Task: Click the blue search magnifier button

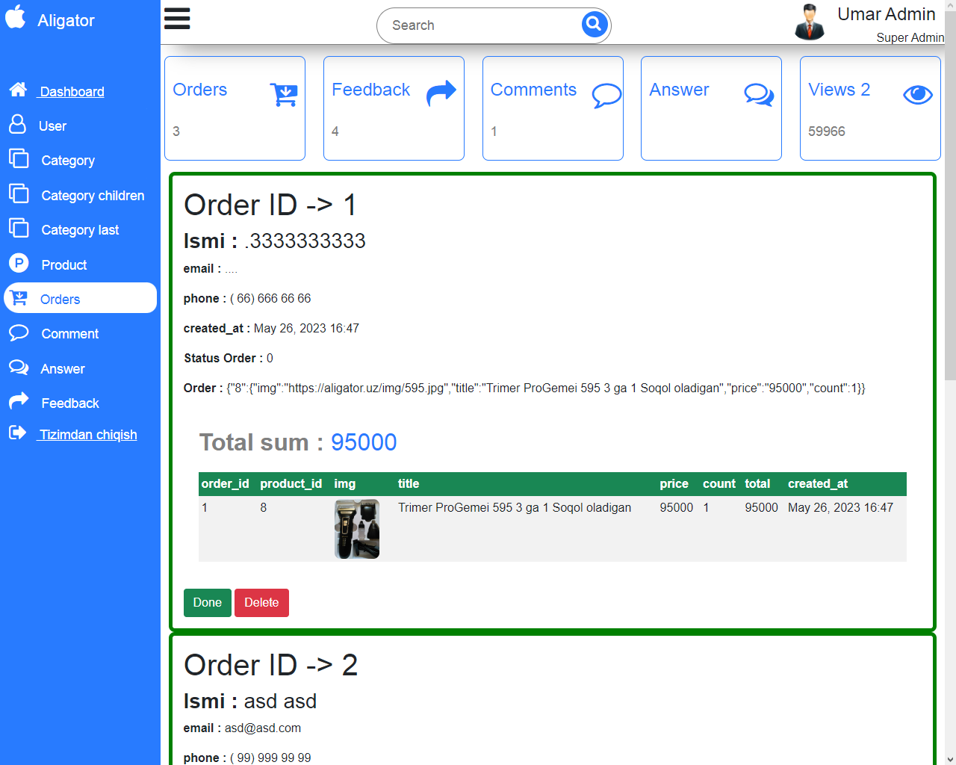Action: (594, 25)
